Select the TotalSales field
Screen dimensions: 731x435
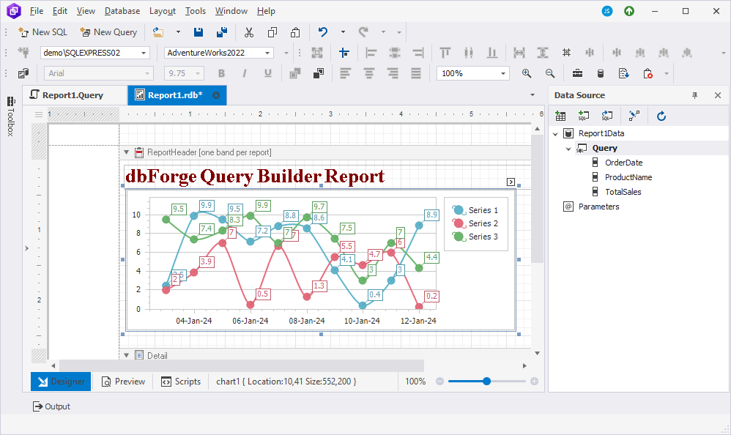click(x=623, y=192)
